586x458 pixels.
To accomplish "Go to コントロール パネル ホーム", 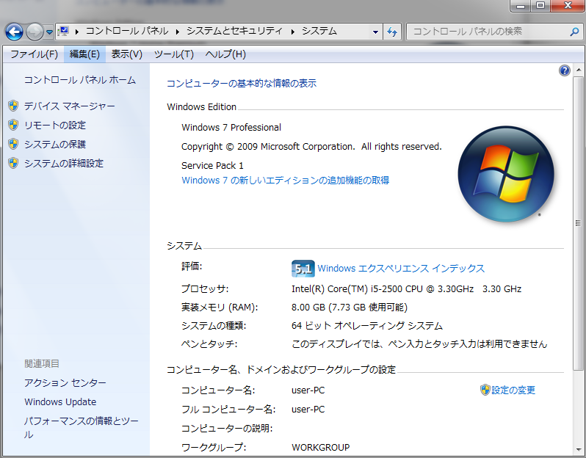I will pyautogui.click(x=79, y=80).
